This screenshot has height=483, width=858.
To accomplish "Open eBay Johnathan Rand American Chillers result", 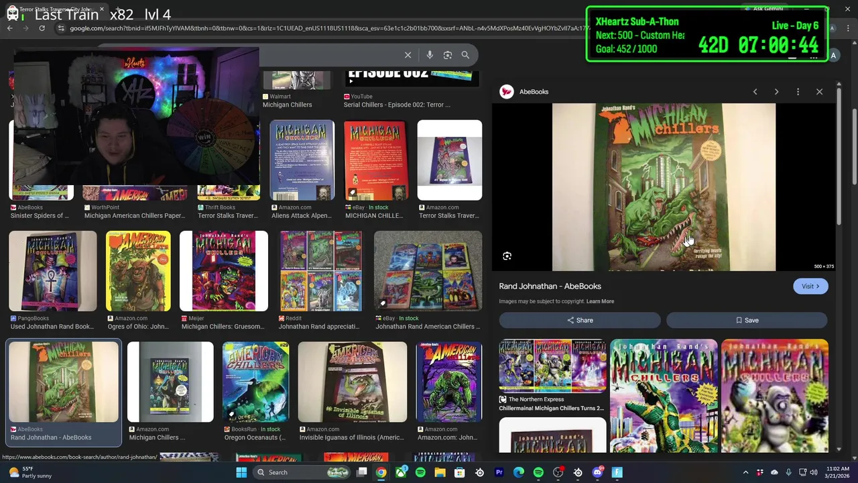I will pyautogui.click(x=428, y=280).
